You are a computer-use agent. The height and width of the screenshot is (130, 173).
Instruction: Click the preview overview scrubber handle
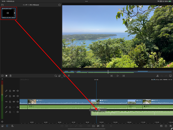(108, 72)
